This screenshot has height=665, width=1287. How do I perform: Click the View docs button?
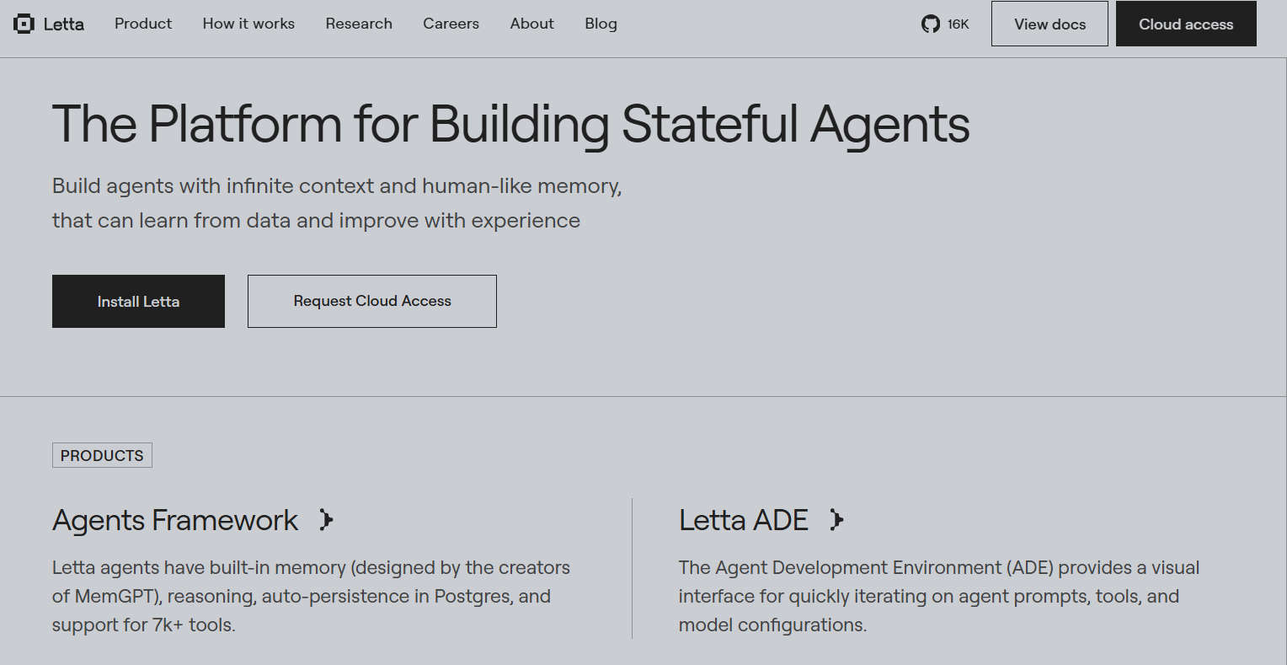[1049, 24]
